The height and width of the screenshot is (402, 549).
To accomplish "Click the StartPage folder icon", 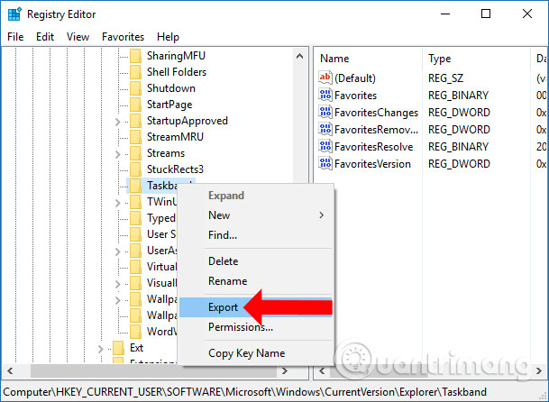I will pos(135,105).
